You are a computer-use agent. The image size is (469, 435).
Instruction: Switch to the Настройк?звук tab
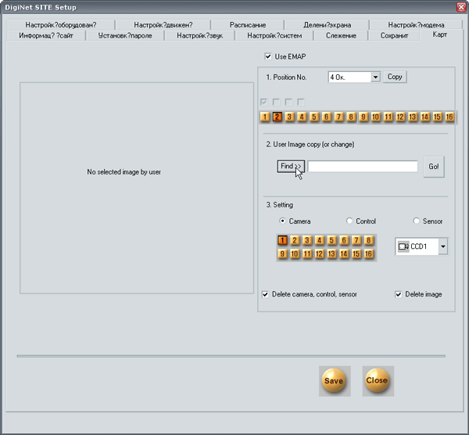pos(199,36)
